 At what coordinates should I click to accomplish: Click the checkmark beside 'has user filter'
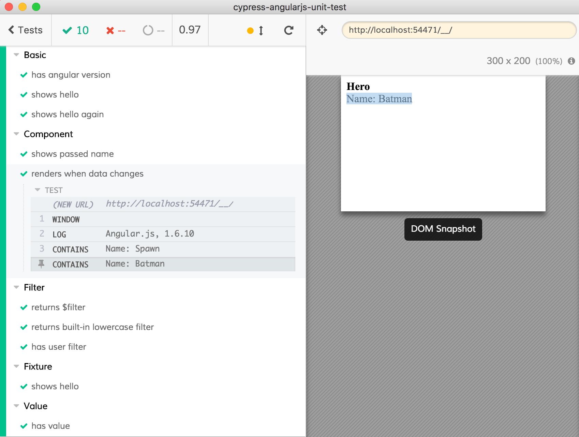point(24,347)
